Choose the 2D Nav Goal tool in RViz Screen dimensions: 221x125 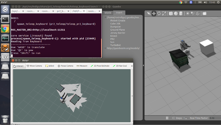pyautogui.click(x=120, y=66)
